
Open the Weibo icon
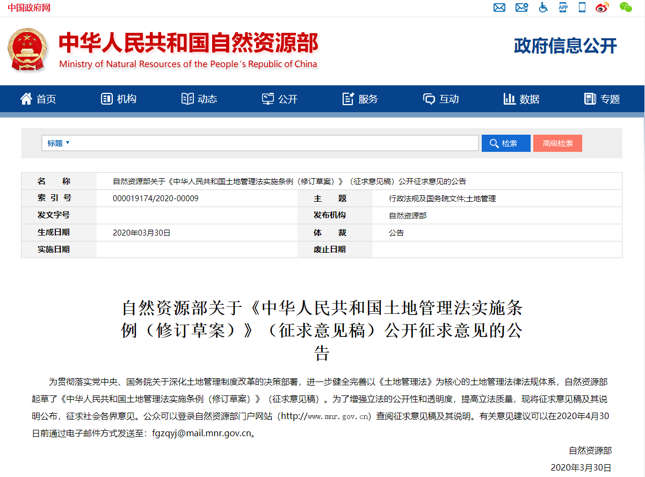602,8
